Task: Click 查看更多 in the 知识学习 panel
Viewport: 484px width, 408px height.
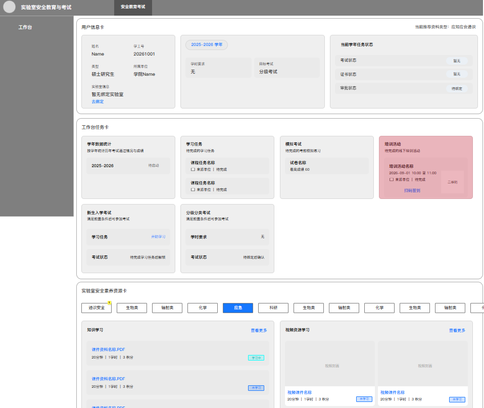Action: click(x=259, y=330)
